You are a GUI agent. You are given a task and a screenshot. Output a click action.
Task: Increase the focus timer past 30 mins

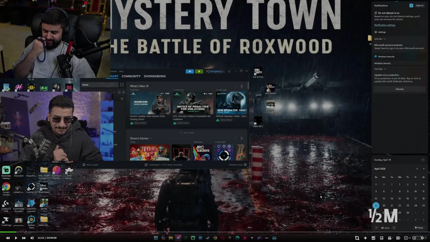[394, 228]
